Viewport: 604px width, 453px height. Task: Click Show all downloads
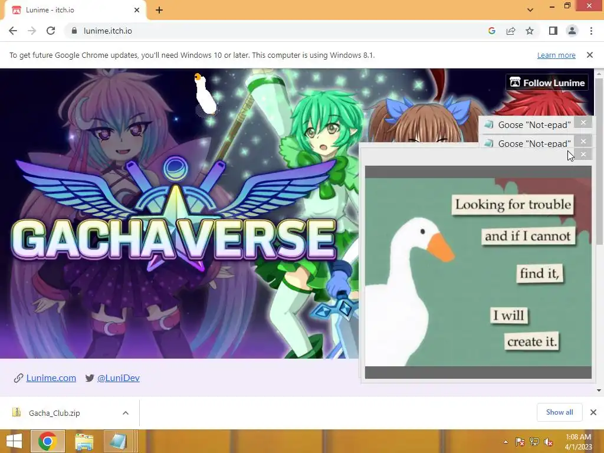559,412
